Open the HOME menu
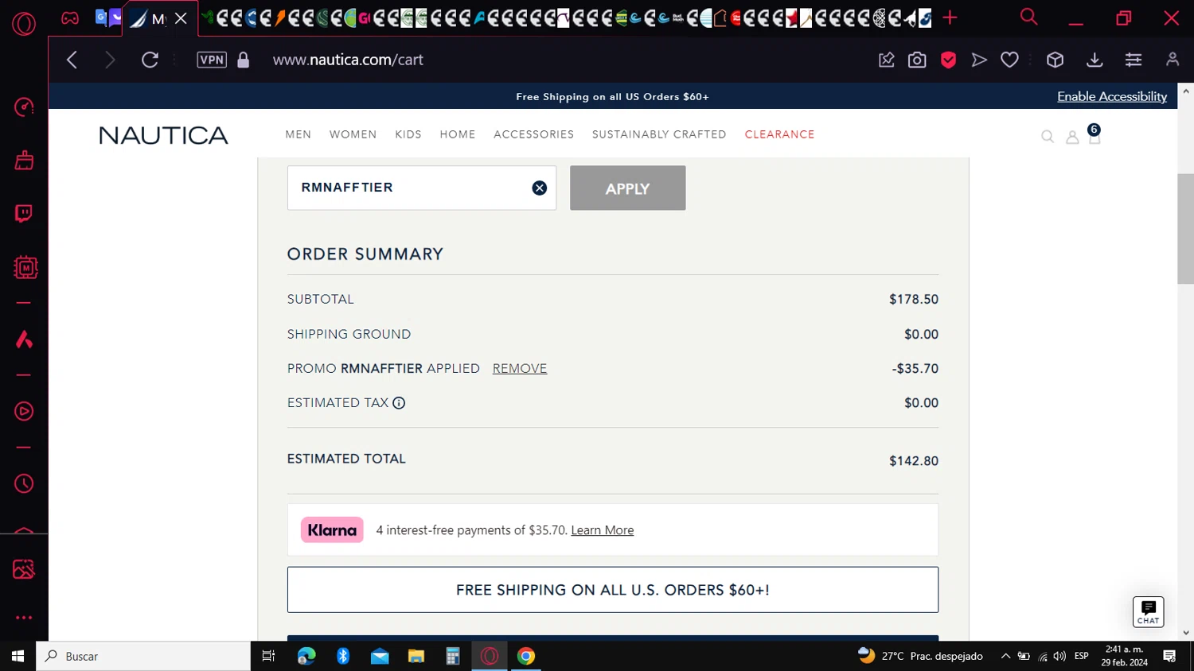 [x=458, y=134]
